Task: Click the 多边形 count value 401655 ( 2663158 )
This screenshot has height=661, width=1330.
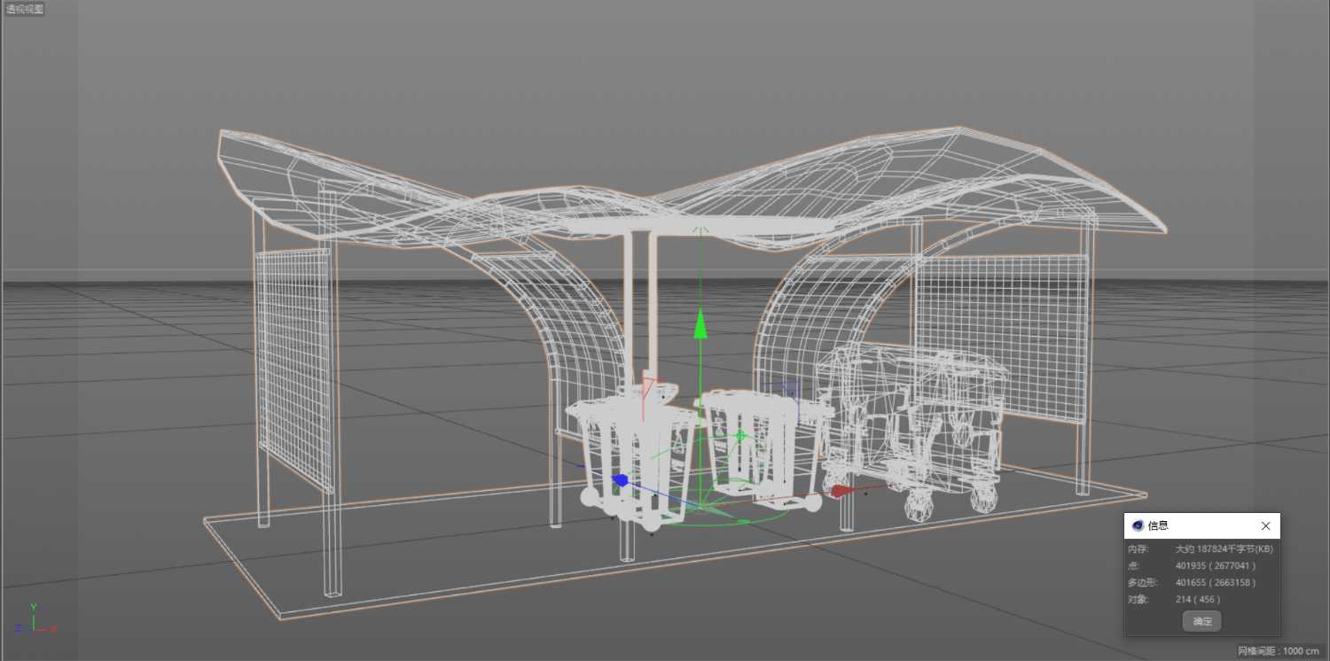Action: (x=1215, y=582)
